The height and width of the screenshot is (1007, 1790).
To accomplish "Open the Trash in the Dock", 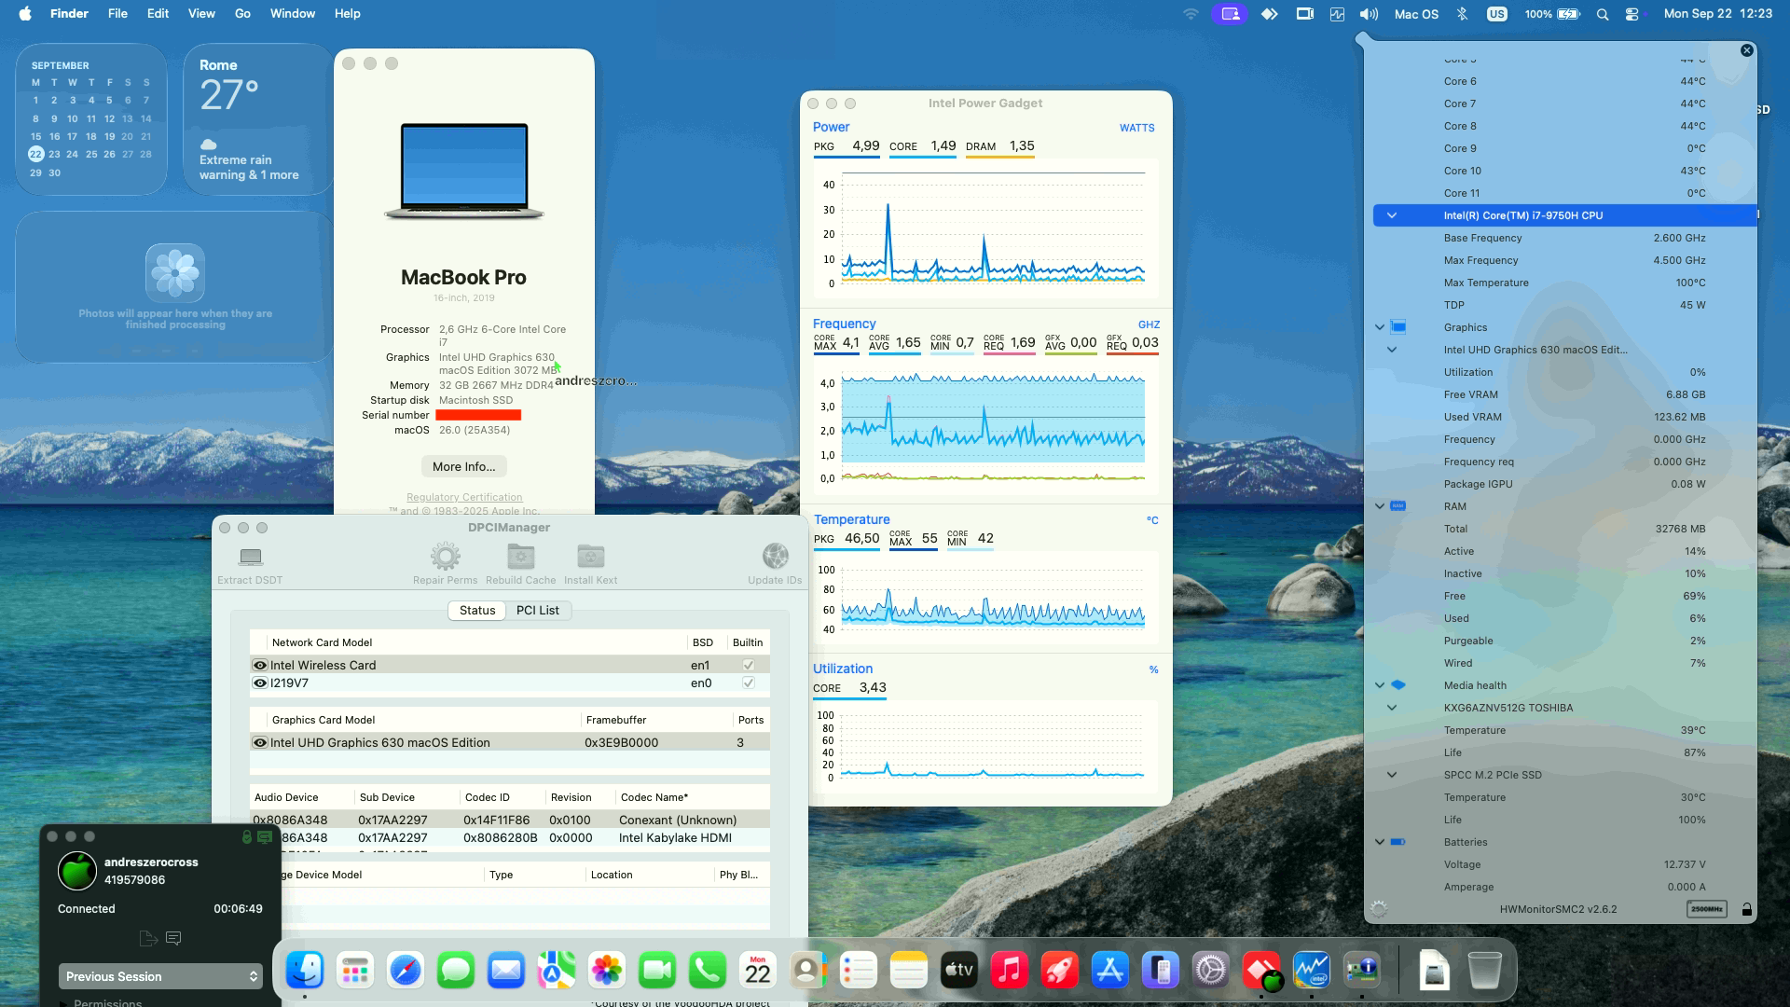I will click(x=1484, y=971).
